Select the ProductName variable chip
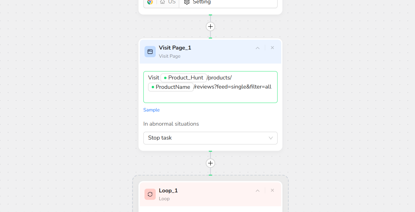Viewport: 415px width, 212px height. pyautogui.click(x=171, y=87)
